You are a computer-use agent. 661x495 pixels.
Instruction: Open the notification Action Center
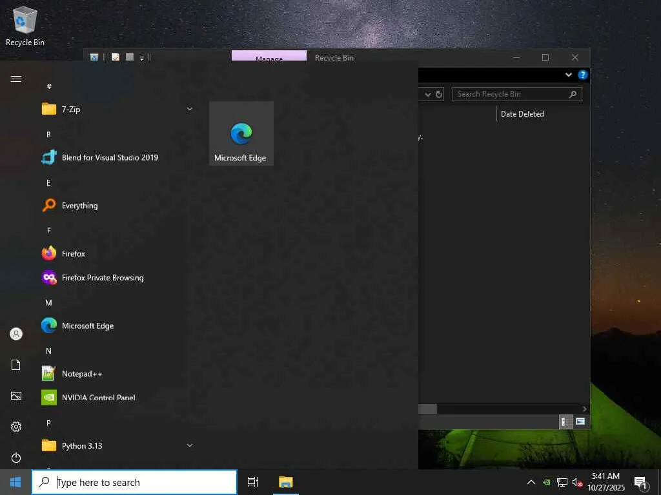pyautogui.click(x=641, y=483)
